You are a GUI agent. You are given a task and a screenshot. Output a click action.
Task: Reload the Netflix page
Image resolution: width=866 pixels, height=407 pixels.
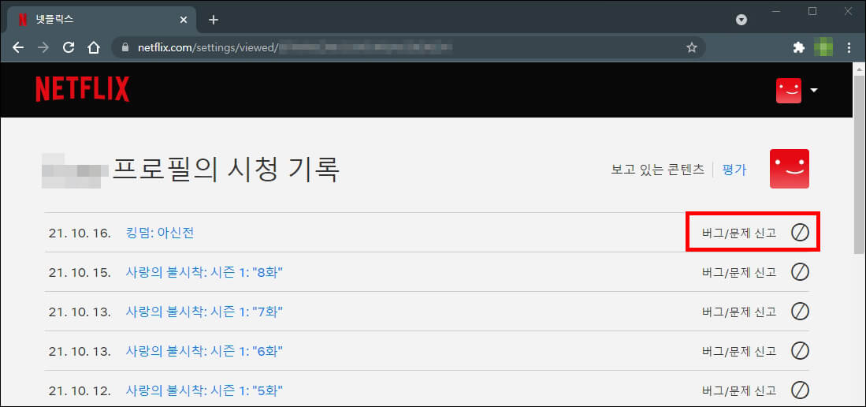[x=69, y=47]
